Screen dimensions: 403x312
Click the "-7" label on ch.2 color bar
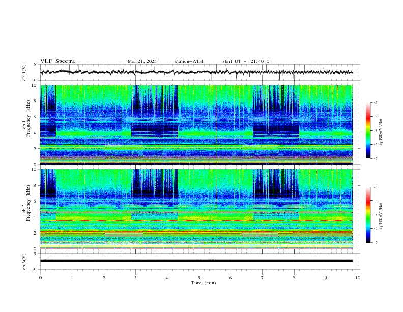pos(375,243)
